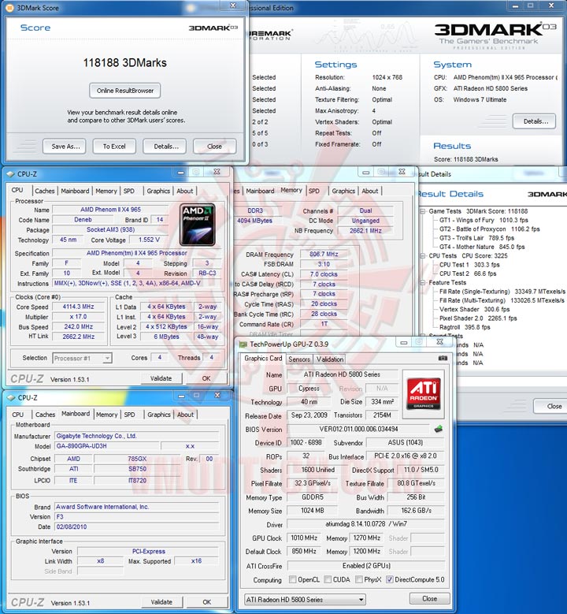
Task: Click the GPU-Z BIOS save chip icon
Action: click(439, 429)
